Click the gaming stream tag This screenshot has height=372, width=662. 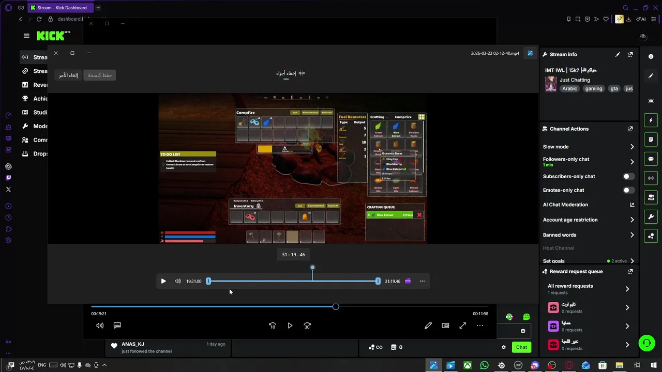pos(594,88)
